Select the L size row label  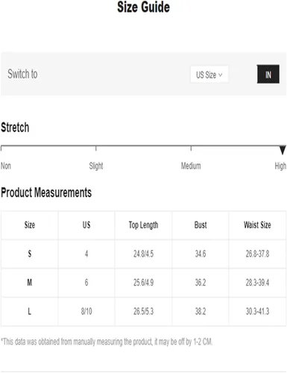pos(30,311)
